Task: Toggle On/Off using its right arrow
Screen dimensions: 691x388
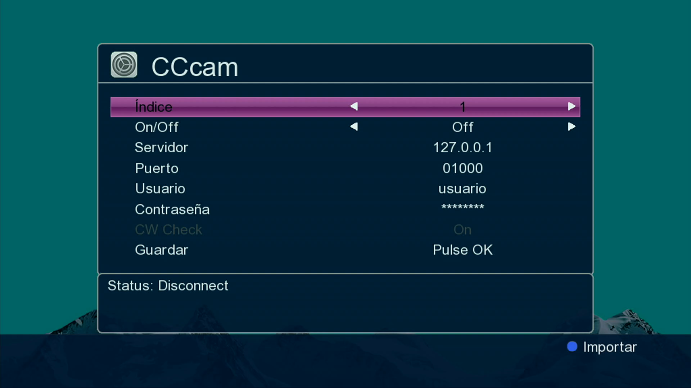Action: click(x=572, y=127)
